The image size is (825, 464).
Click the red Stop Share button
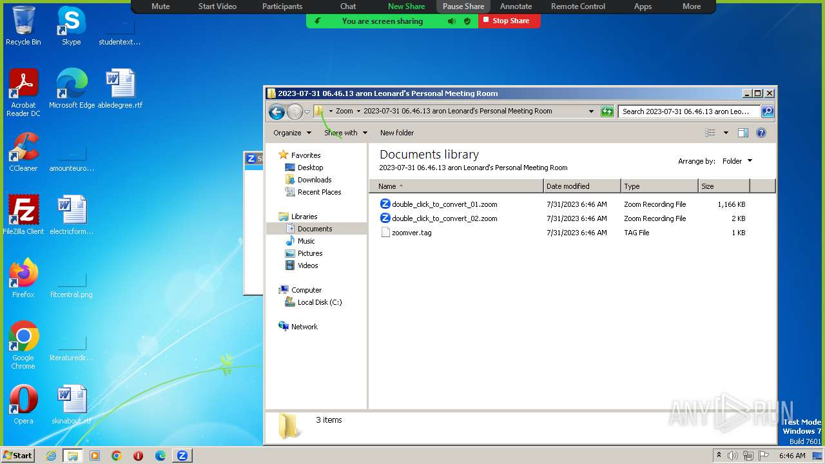(509, 21)
